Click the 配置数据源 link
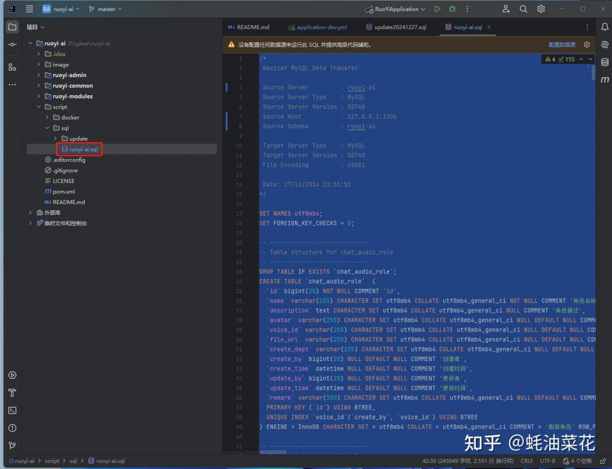 pos(562,45)
